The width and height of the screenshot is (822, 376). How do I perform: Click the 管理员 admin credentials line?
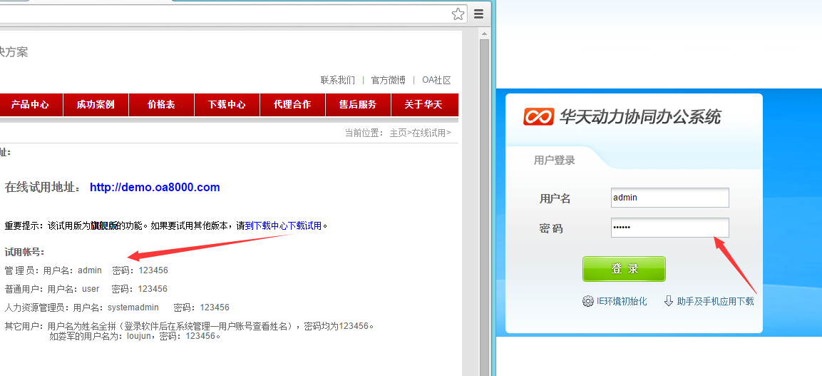86,270
